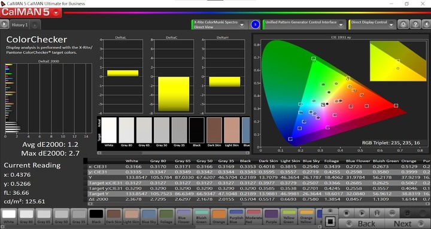Expand the Unified Pattern Generator Control Interface dropdown
The height and width of the screenshot is (229, 431).
(x=341, y=25)
